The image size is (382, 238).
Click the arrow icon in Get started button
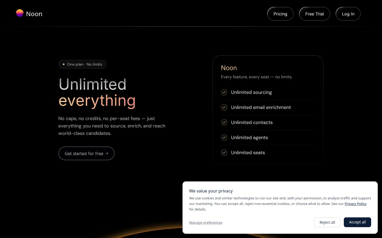point(107,153)
